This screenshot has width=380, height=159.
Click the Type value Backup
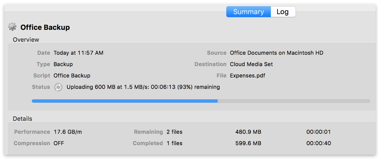point(63,64)
